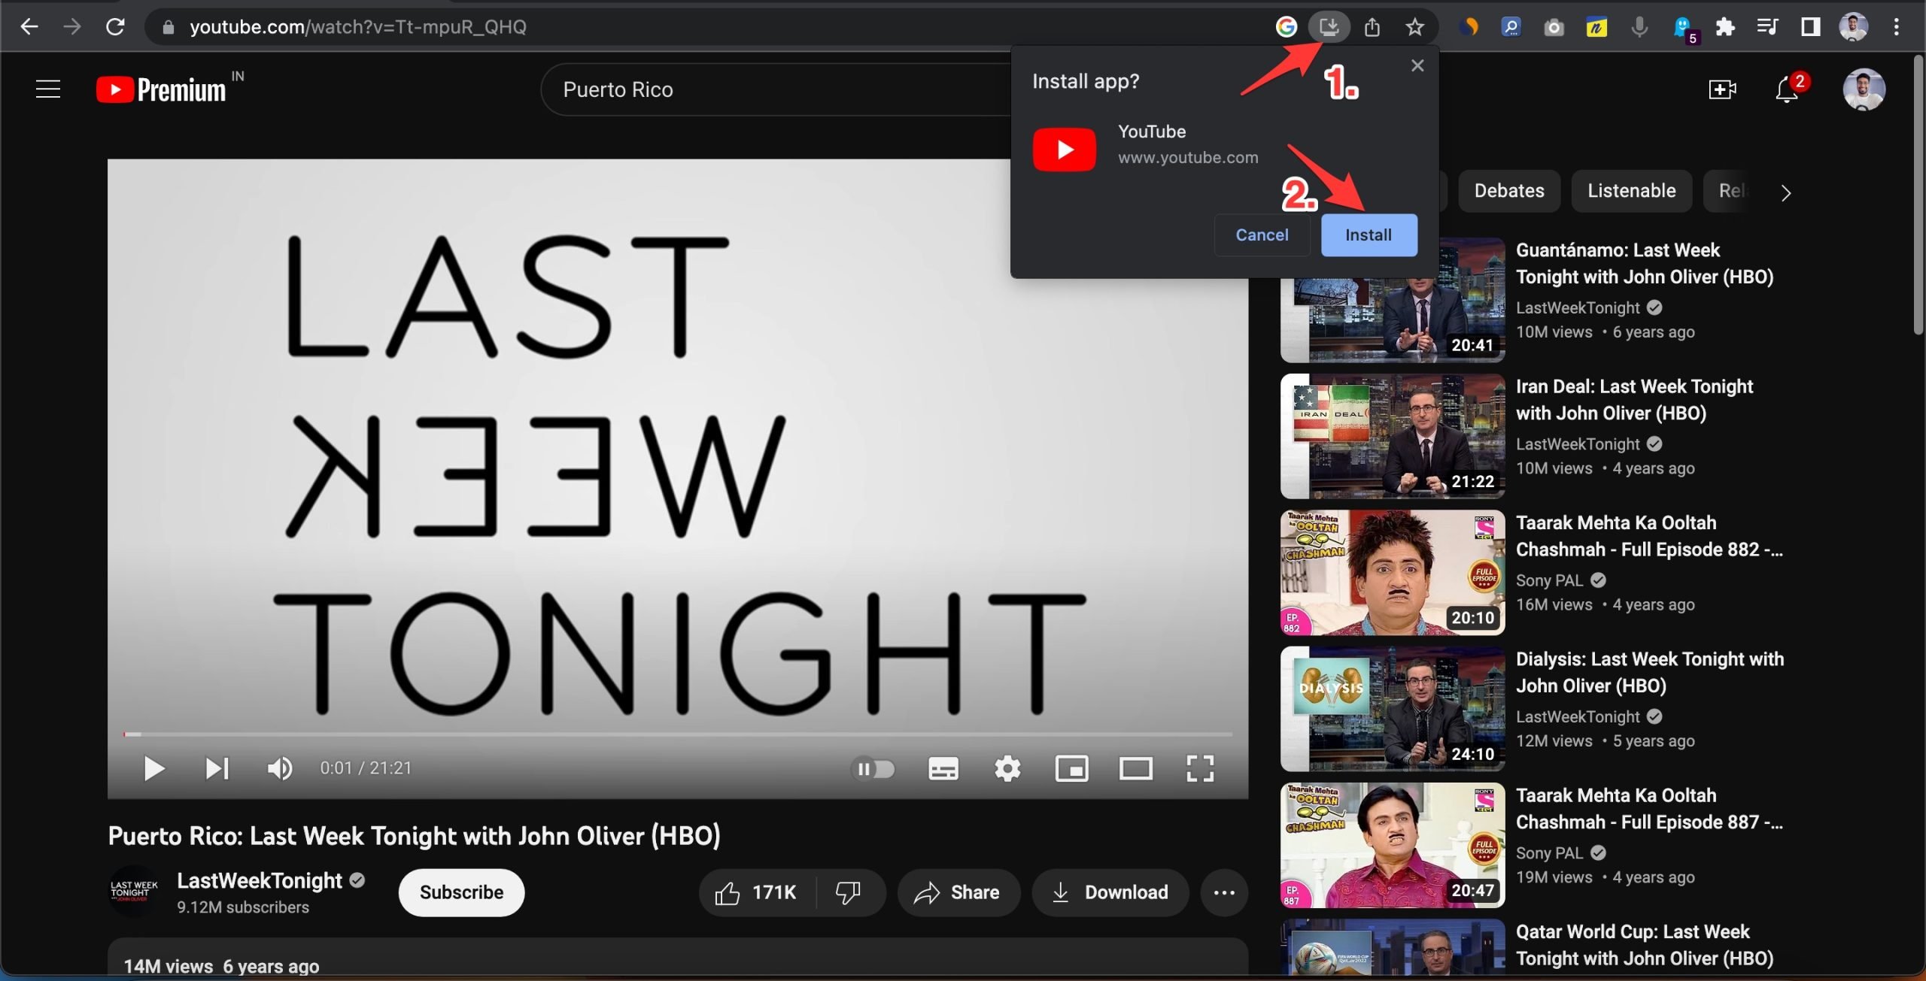
Task: Switch to theater mode
Action: [x=1136, y=768]
